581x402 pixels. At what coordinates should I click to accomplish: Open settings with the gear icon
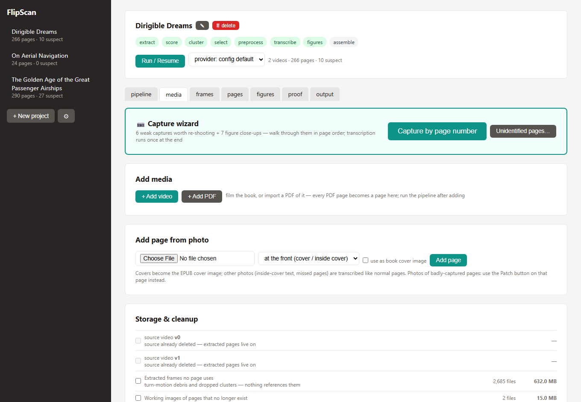(66, 116)
